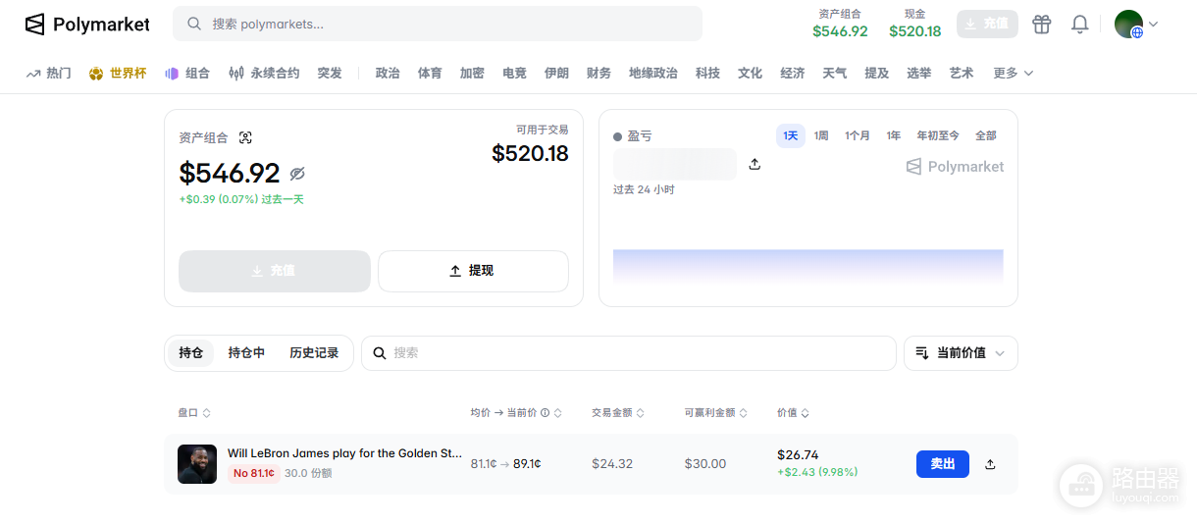Expand the account menu chevron
1197x525 pixels.
pyautogui.click(x=1153, y=24)
